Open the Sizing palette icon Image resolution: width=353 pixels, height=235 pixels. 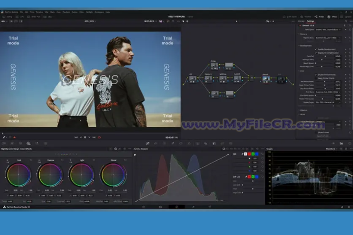tap(223, 143)
